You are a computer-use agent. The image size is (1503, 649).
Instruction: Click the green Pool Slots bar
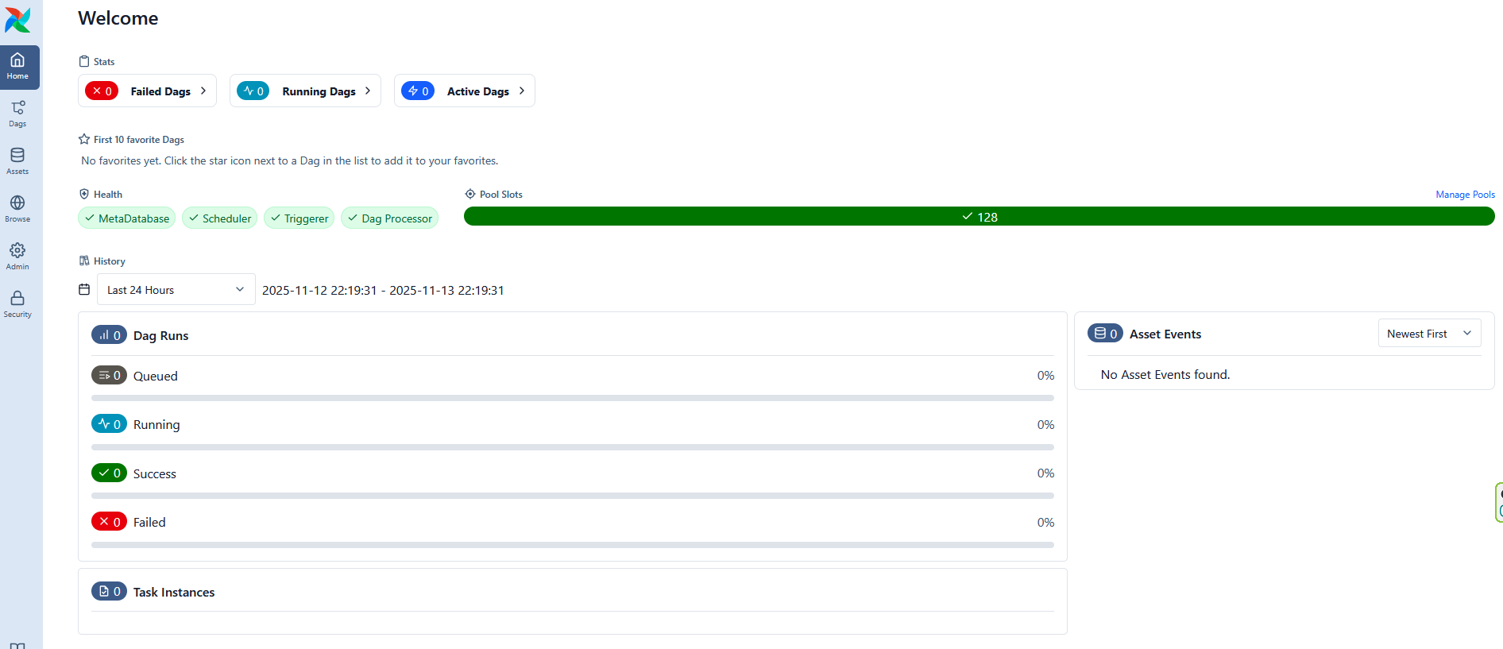(x=979, y=217)
